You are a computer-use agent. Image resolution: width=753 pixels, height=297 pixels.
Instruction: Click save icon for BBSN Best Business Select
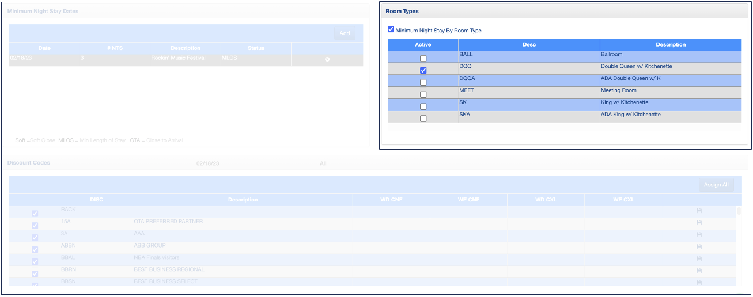coord(699,283)
